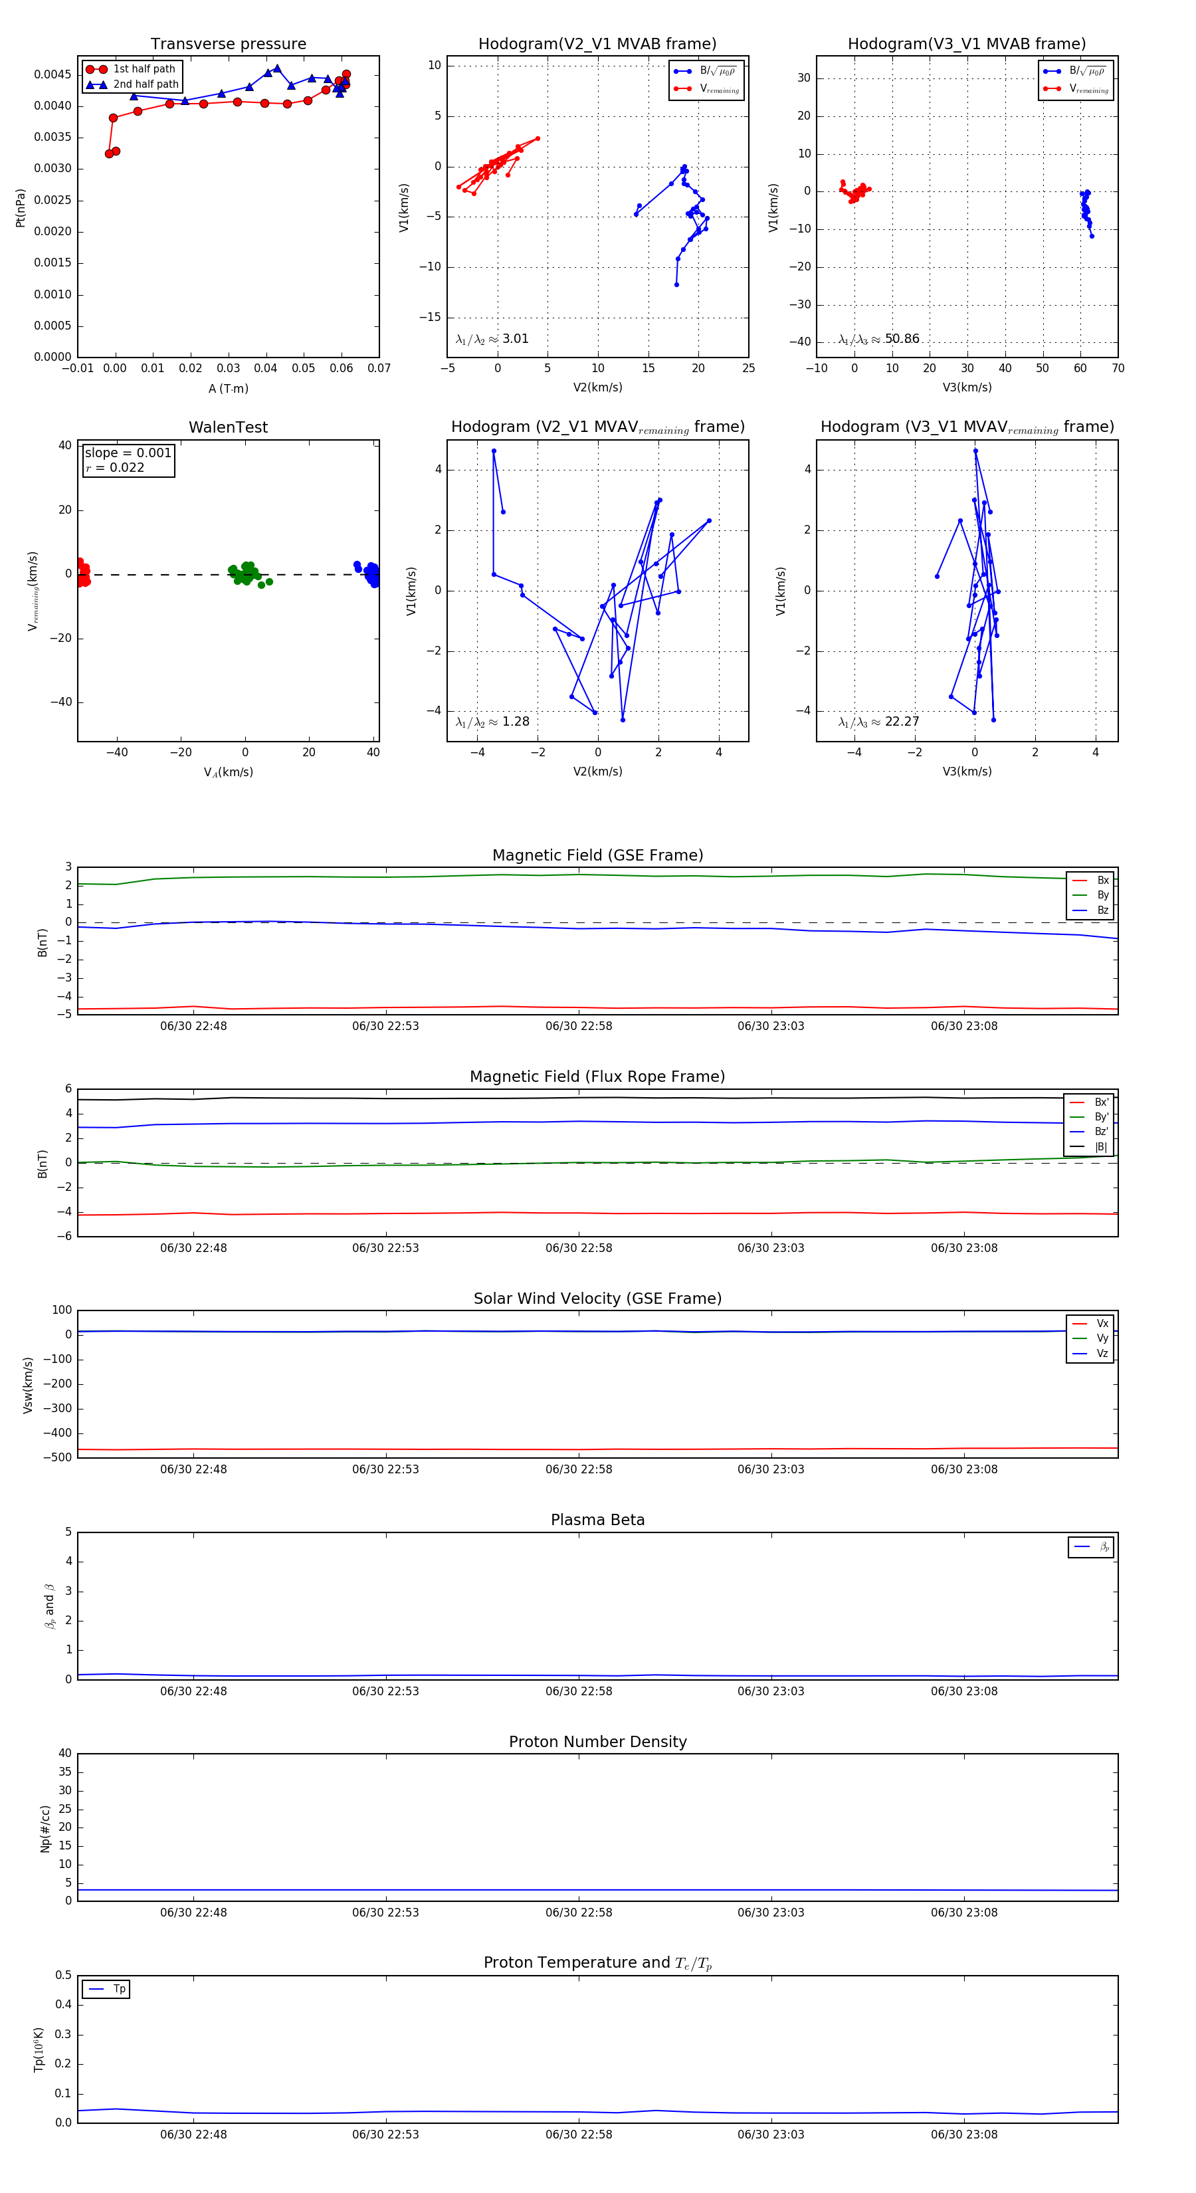Select the By legend entry in GSE magnetic field

tap(1090, 894)
